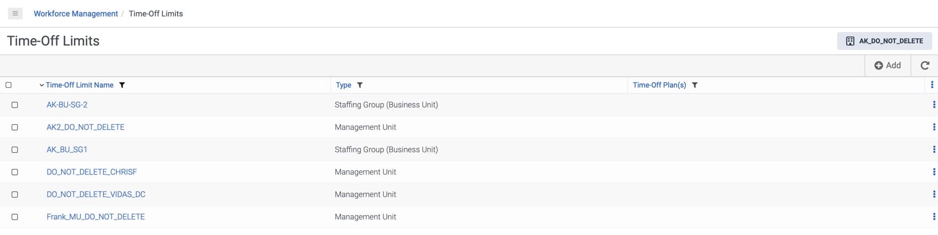Check the box for AK2_DO_NOT_DELETE
This screenshot has height=235, width=938.
15,127
